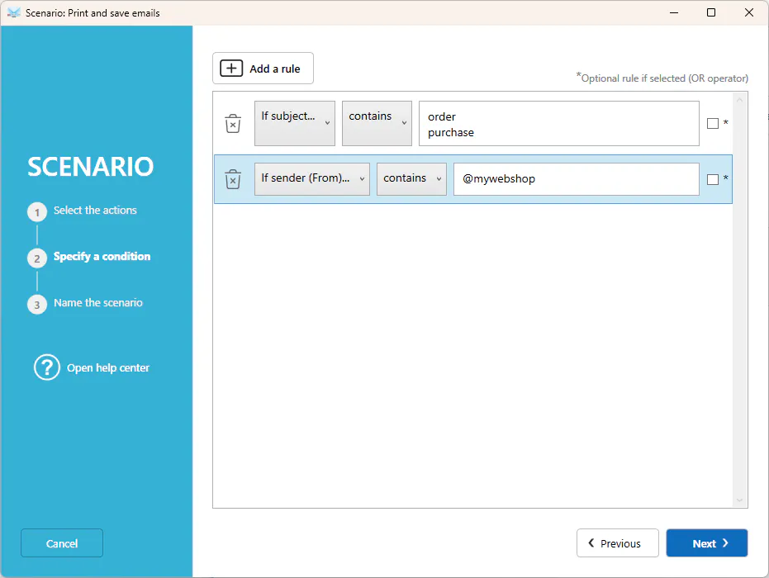Viewport: 769px width, 578px height.
Task: Click the app icon in the title bar
Action: [x=14, y=12]
